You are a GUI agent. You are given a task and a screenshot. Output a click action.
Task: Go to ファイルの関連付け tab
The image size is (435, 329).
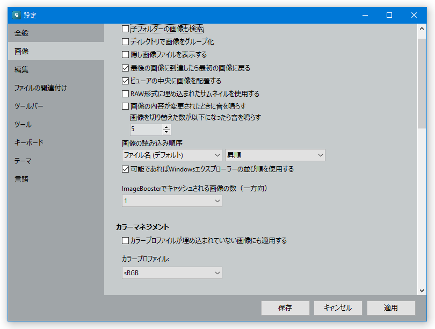[x=56, y=88]
